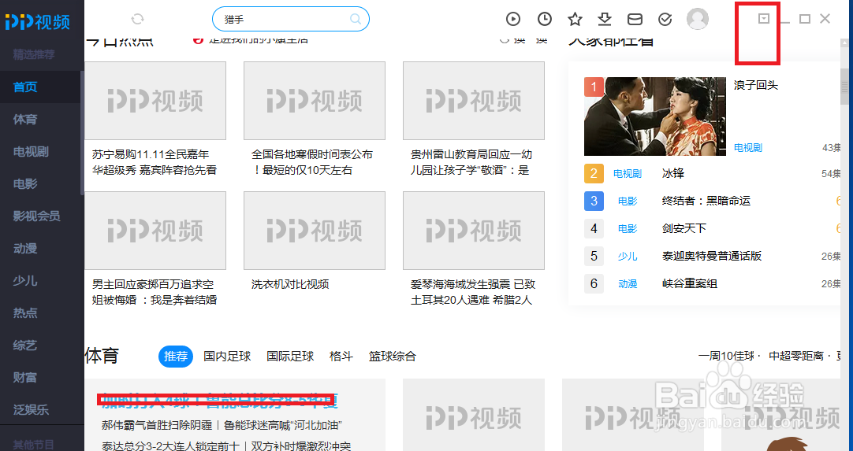Open 浪子回头 title in ranking
This screenshot has width=853, height=451.
tap(755, 85)
